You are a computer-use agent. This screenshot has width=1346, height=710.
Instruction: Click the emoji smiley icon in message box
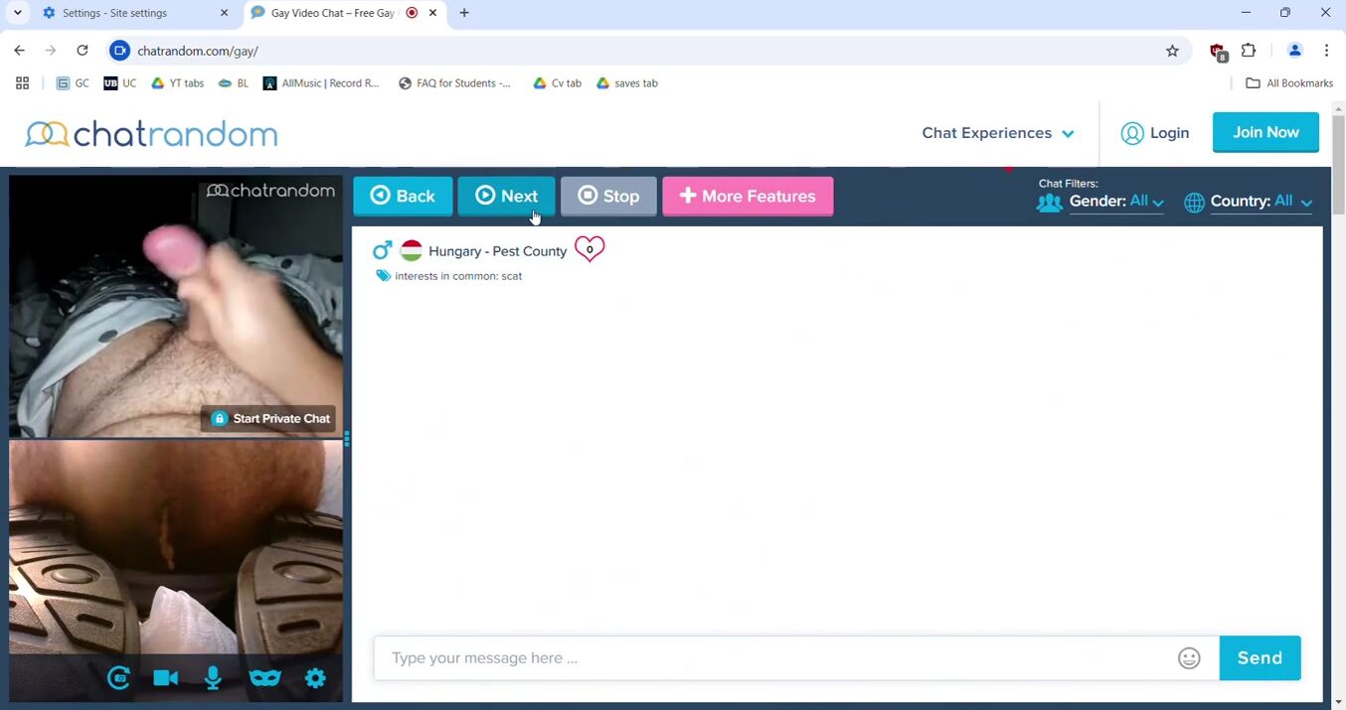(1189, 658)
